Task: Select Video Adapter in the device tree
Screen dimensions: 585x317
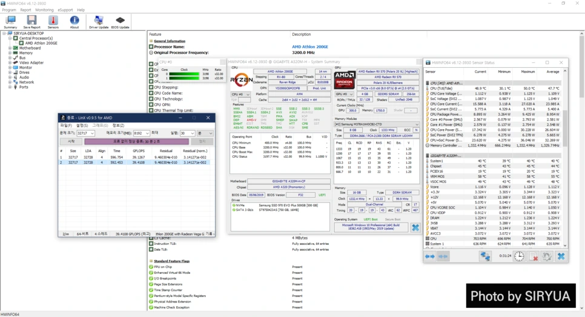Action: click(31, 62)
